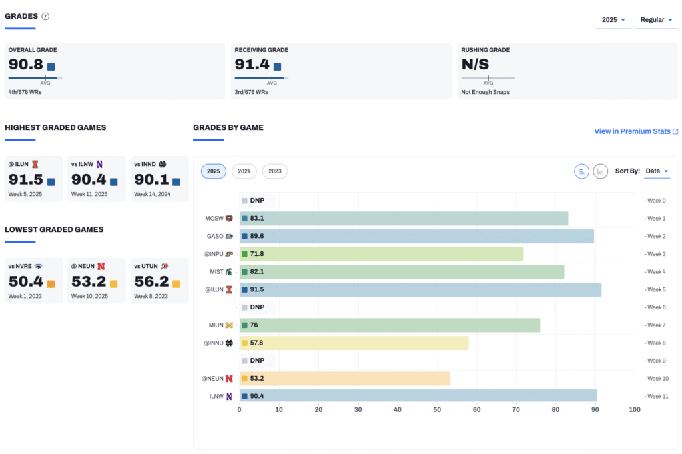This screenshot has height=454, width=682.
Task: Select the 2023 season pill
Action: [275, 171]
